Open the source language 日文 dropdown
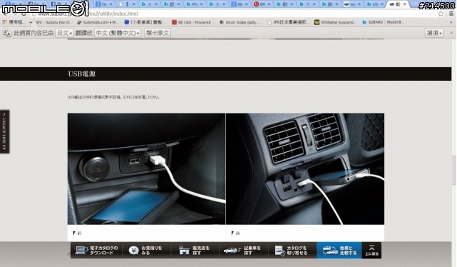 click(64, 33)
